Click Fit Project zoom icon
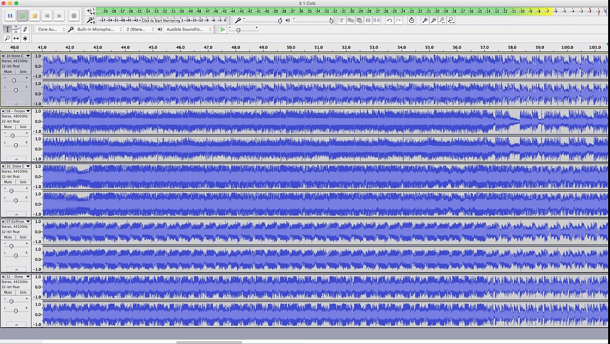This screenshot has width=610, height=344. coord(451,21)
